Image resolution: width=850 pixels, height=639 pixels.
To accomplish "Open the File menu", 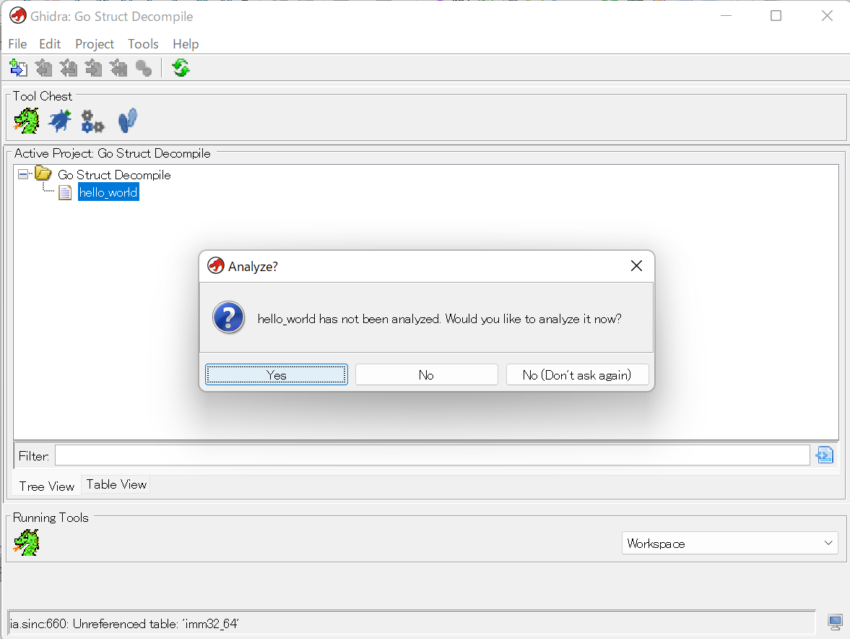I will [x=17, y=44].
